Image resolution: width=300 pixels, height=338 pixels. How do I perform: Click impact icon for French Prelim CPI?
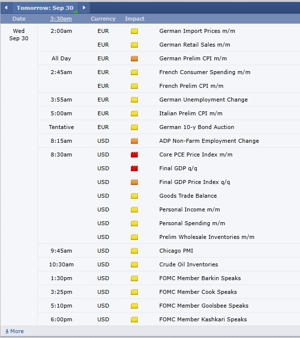coord(134,86)
